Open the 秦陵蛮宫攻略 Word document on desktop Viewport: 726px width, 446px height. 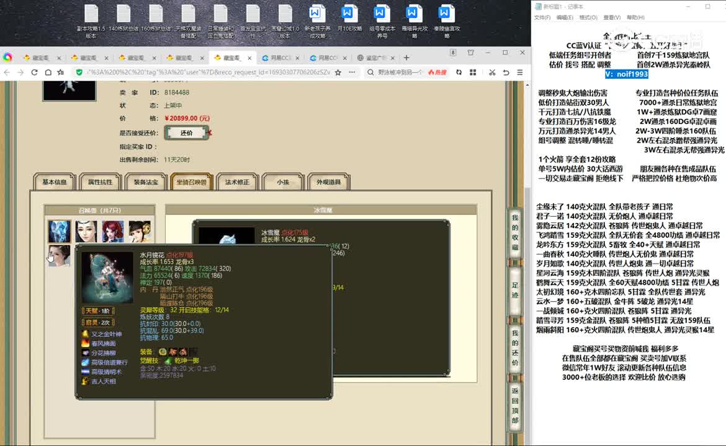(447, 21)
